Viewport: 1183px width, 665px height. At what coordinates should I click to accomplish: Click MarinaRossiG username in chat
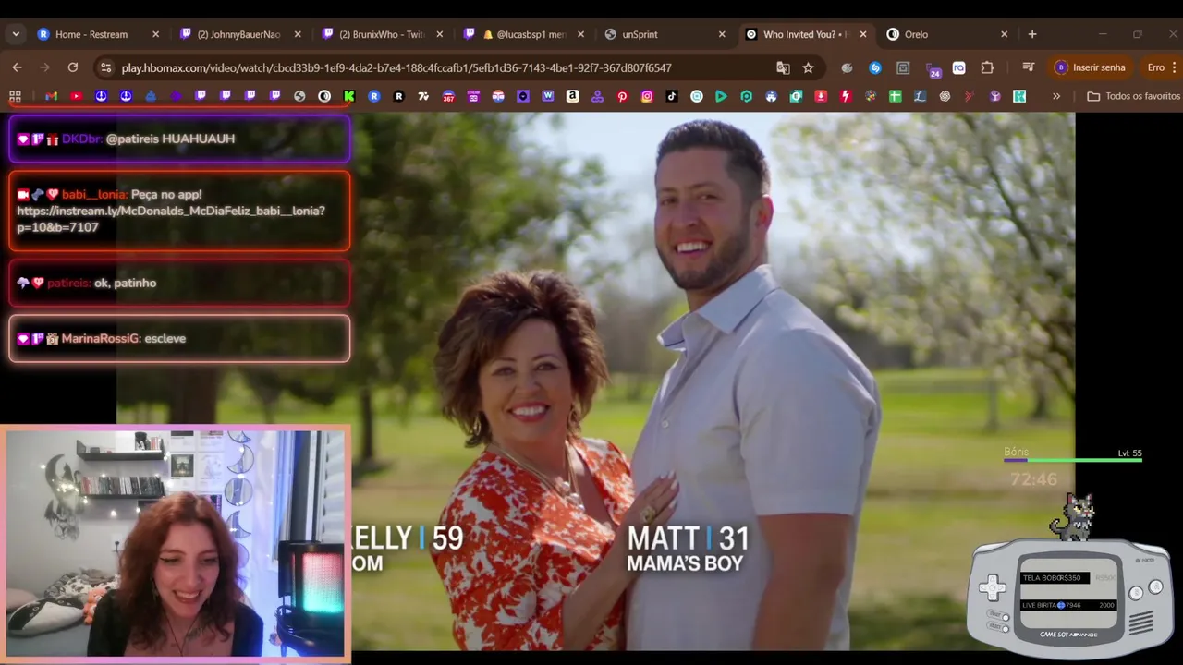(100, 338)
